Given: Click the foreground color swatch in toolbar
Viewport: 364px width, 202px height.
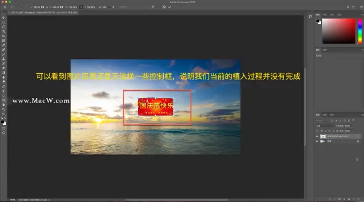Looking at the screenshot, I should 2,122.
